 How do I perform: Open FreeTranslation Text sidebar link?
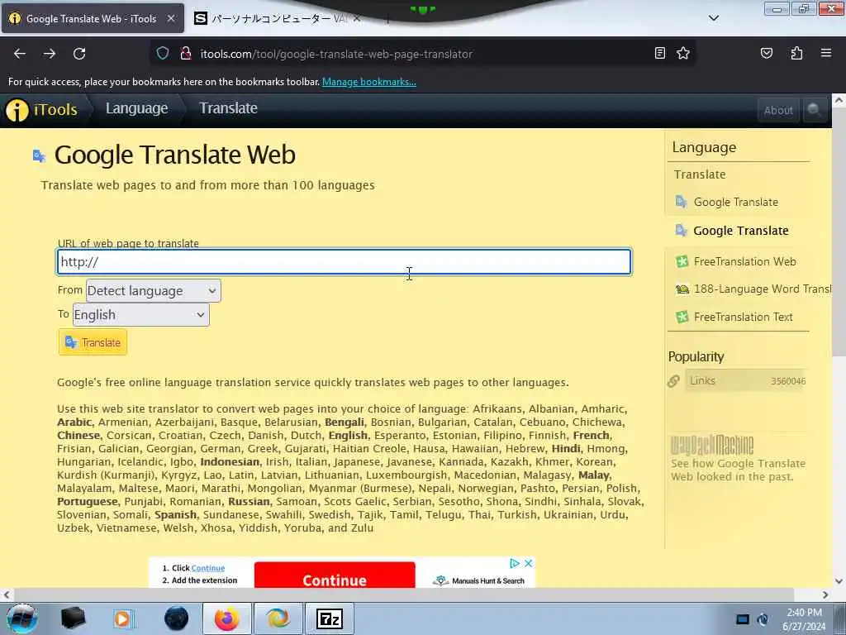click(x=743, y=317)
